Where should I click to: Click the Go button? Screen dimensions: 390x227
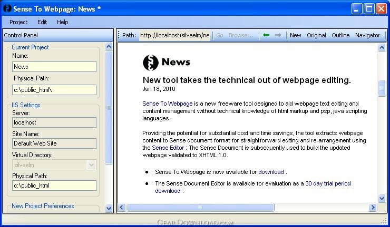pyautogui.click(x=220, y=35)
